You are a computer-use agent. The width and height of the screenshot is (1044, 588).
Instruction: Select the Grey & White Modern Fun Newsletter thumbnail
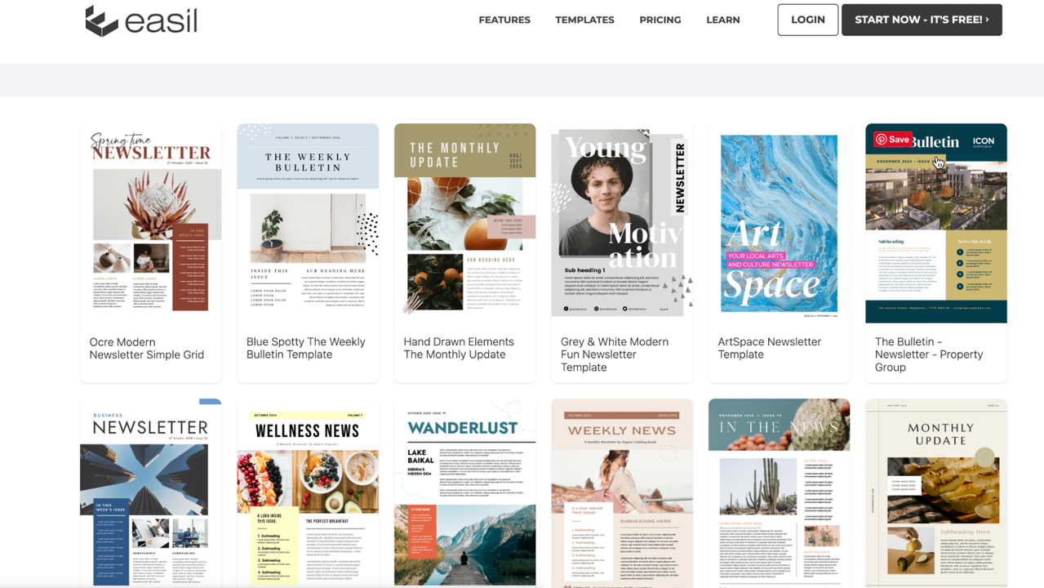pyautogui.click(x=621, y=220)
